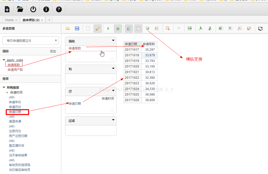This screenshot has width=268, height=174.
Task: Click the magnifier zoom icon
Action: point(168,29)
